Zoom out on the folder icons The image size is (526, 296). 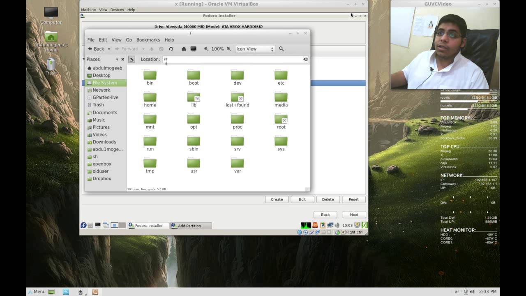(206, 49)
